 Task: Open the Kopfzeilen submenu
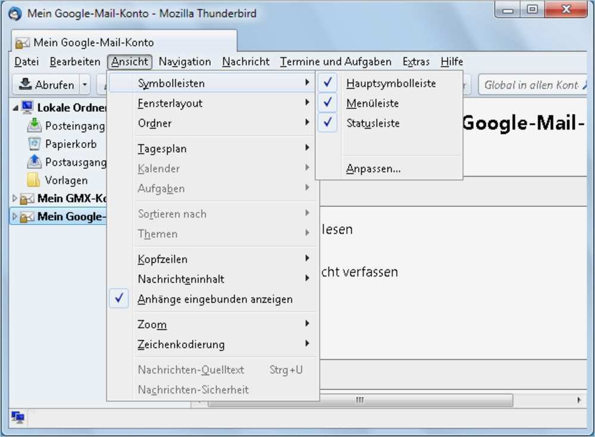pyautogui.click(x=212, y=259)
